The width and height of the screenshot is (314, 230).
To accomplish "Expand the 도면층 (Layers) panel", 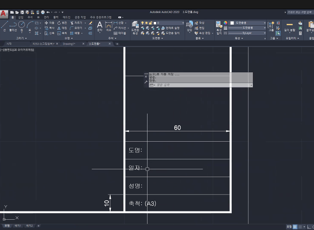I will pyautogui.click(x=157, y=38).
